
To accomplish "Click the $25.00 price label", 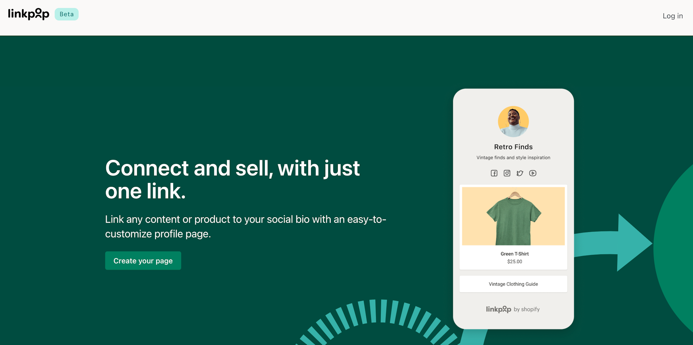I will [x=514, y=262].
